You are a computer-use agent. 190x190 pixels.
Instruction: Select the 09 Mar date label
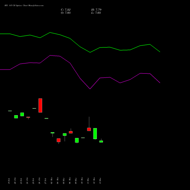tap(76, 181)
